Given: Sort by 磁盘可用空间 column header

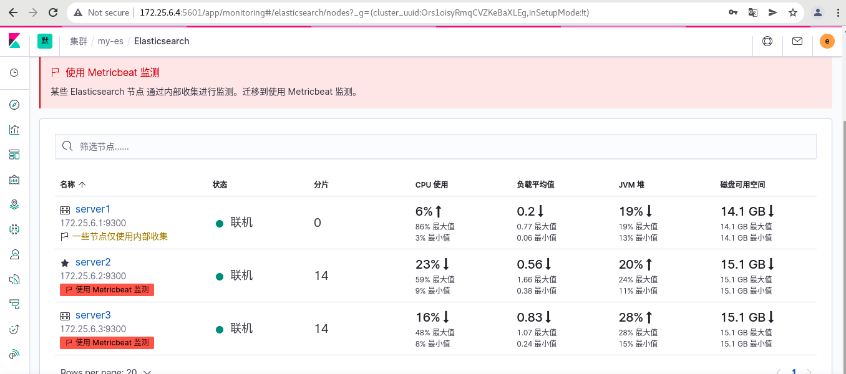Looking at the screenshot, I should [x=742, y=185].
